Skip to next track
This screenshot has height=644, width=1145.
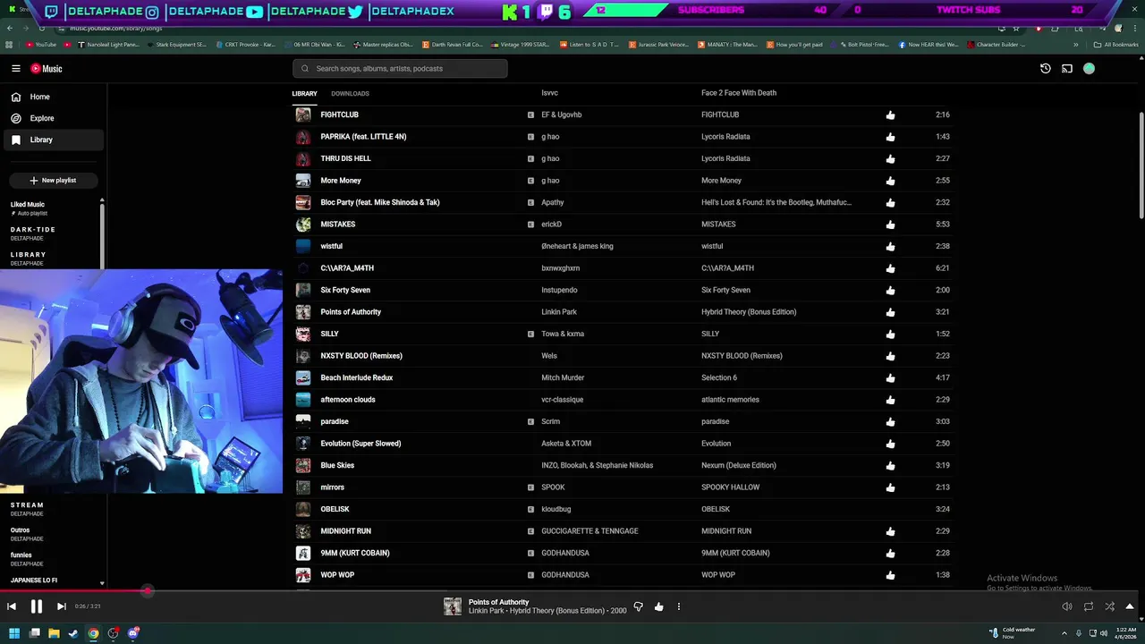click(61, 606)
